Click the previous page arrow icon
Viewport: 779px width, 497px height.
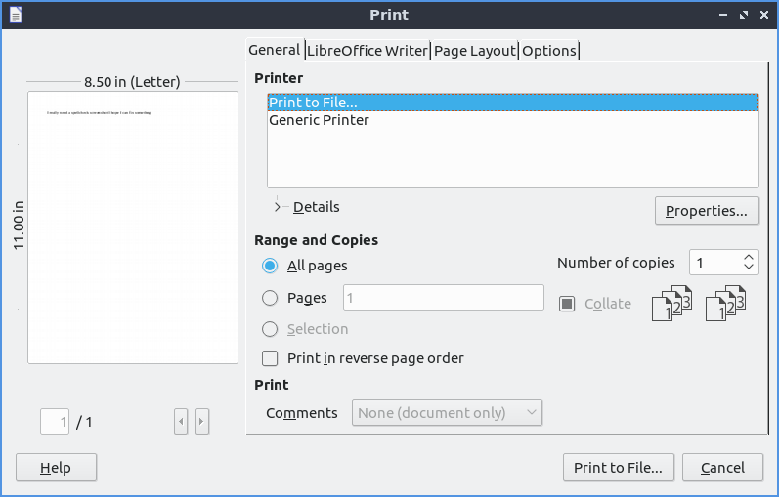tap(181, 421)
